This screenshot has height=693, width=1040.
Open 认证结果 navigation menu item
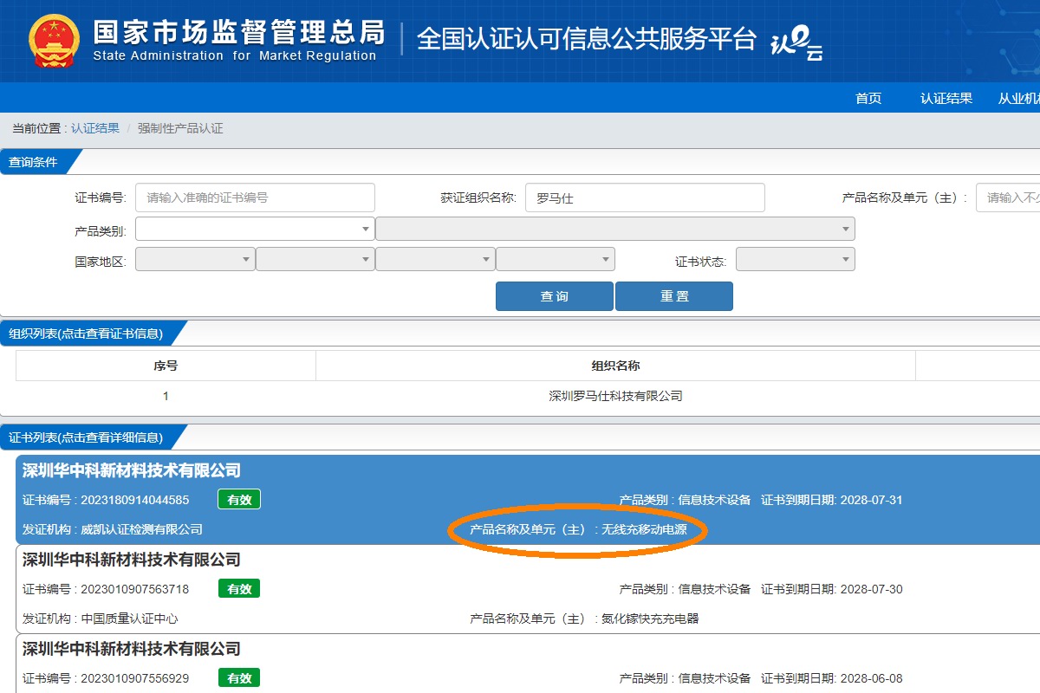946,99
